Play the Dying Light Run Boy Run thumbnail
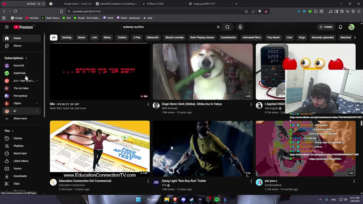Image resolution: width=363 pixels, height=204 pixels. [x=203, y=148]
